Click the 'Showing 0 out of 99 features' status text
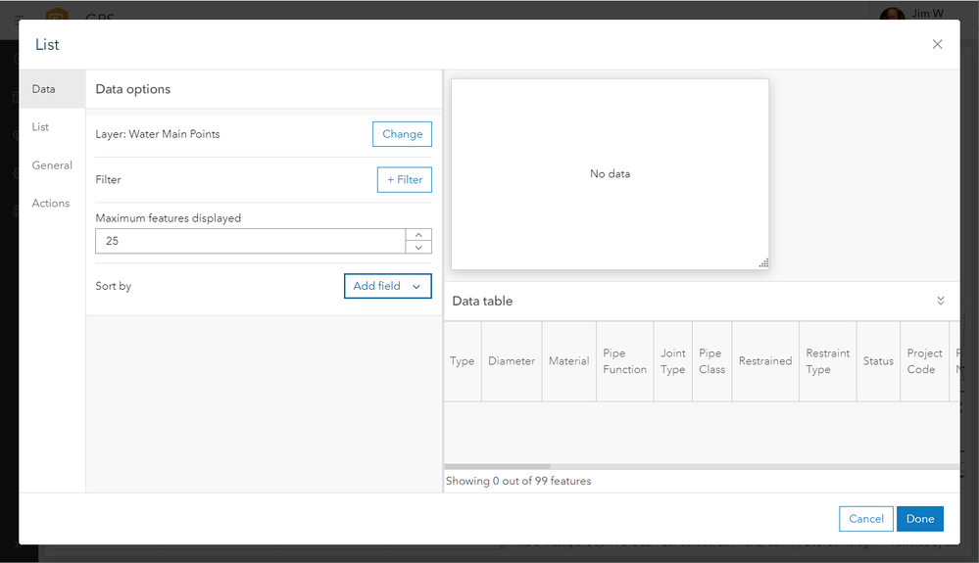Screen dimensions: 979x563 (518, 481)
